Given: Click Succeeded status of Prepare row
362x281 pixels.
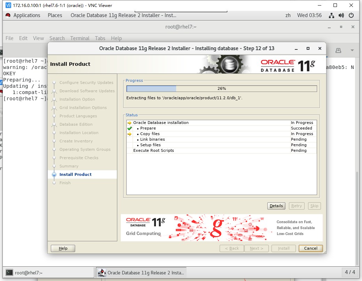Looking at the screenshot, I should click(301, 128).
